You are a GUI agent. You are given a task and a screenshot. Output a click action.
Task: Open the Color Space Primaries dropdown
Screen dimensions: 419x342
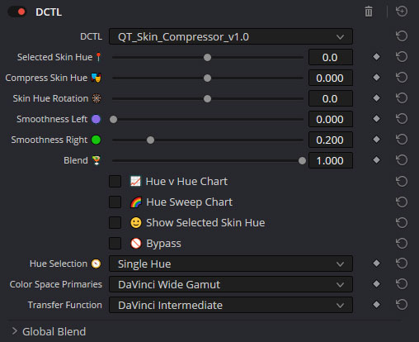(x=231, y=284)
